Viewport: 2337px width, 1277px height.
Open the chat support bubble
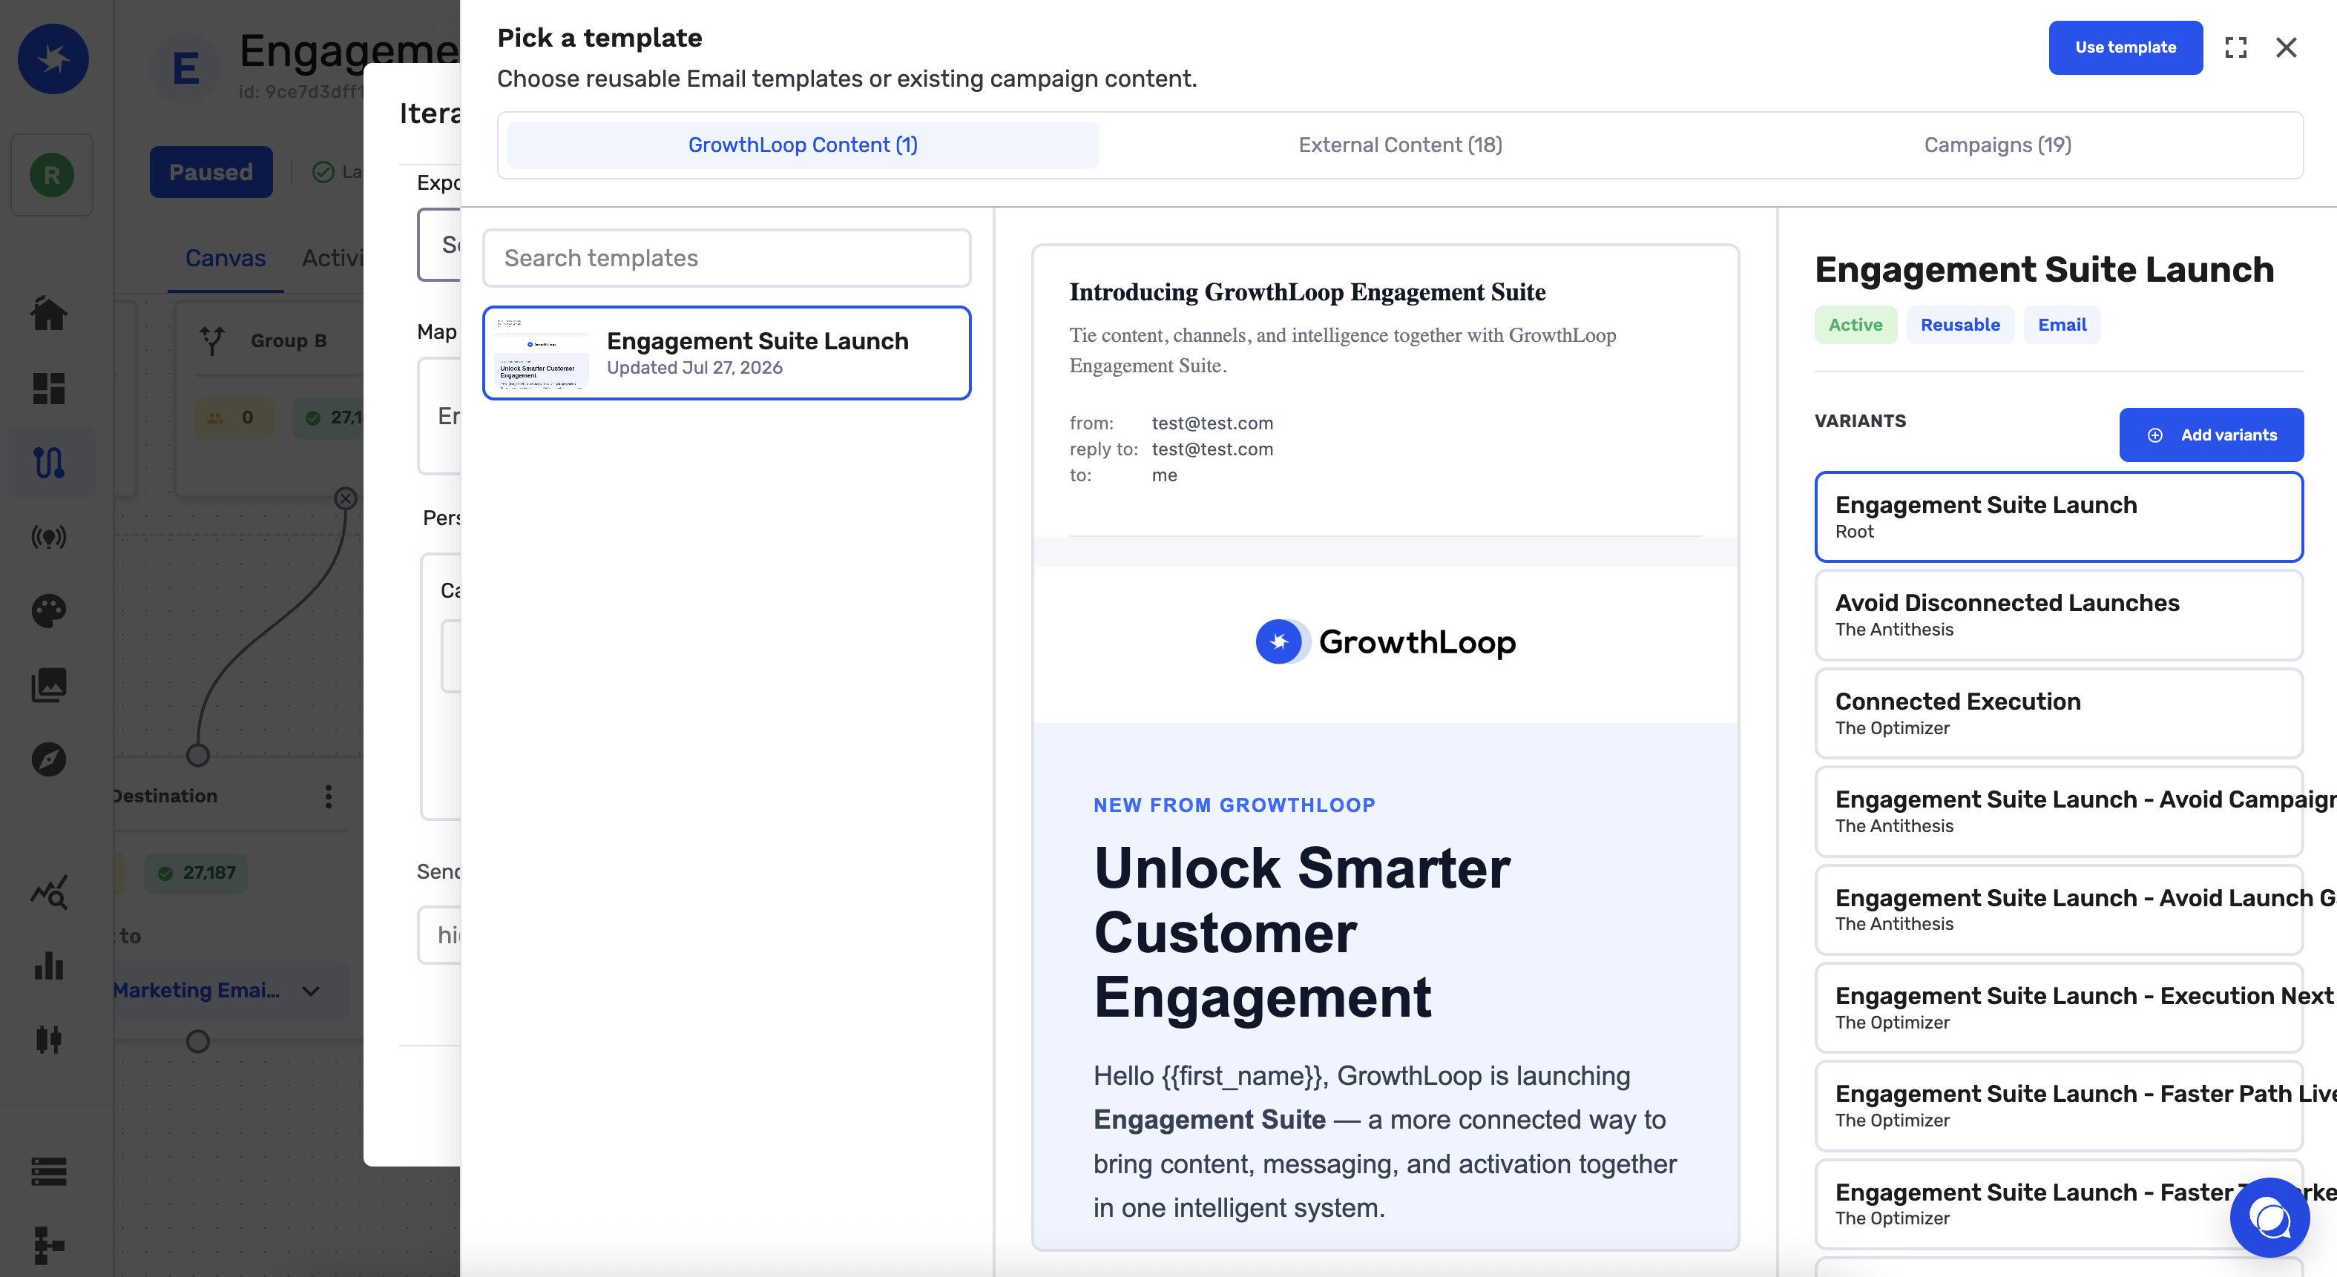point(2269,1217)
